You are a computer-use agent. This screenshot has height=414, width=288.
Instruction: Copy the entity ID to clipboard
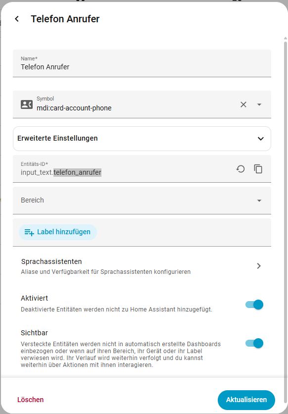(258, 169)
